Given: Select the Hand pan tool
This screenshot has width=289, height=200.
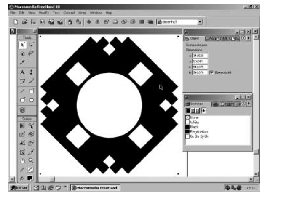Looking at the screenshot, I should pos(22,160).
